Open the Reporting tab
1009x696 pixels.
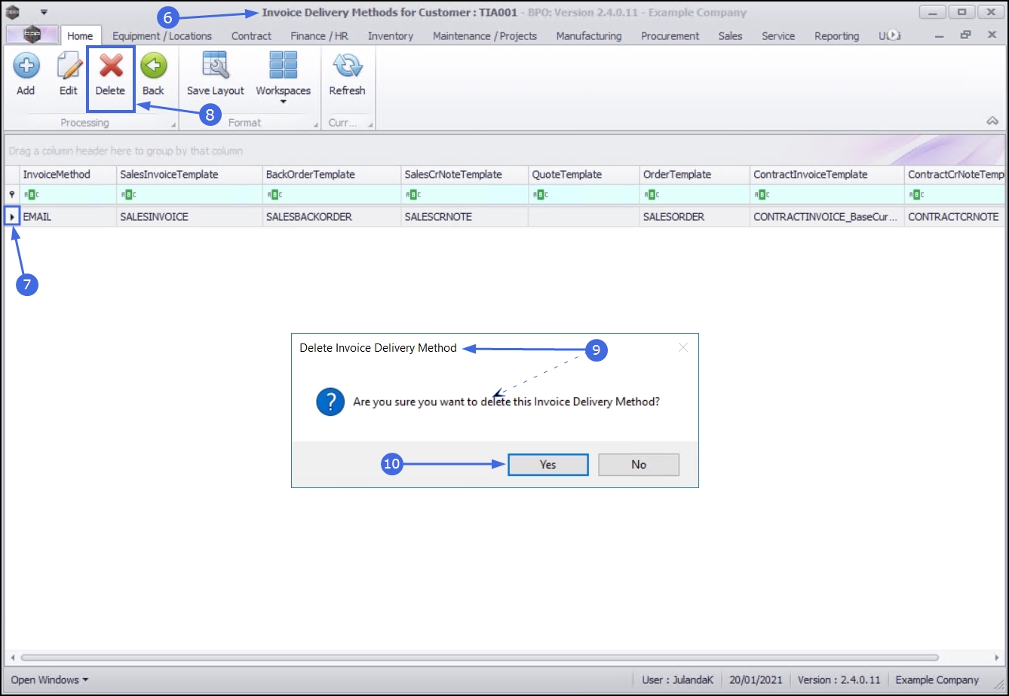click(836, 35)
